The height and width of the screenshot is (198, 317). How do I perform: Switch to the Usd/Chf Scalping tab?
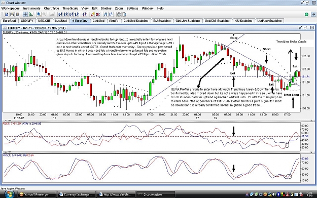click(x=217, y=21)
